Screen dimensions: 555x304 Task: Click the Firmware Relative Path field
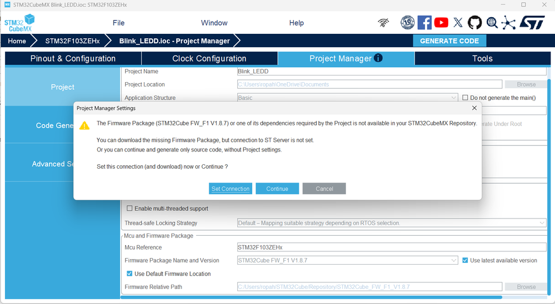tap(369, 287)
